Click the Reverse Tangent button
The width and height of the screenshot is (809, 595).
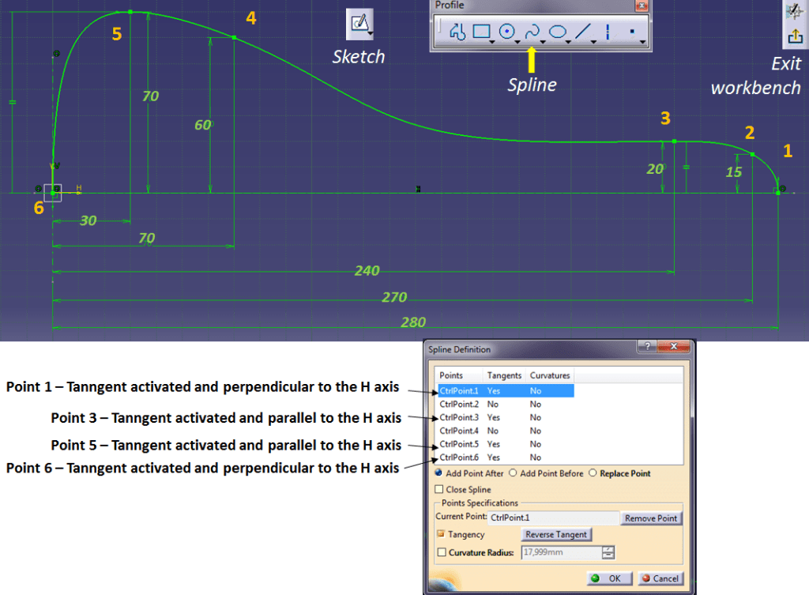555,535
